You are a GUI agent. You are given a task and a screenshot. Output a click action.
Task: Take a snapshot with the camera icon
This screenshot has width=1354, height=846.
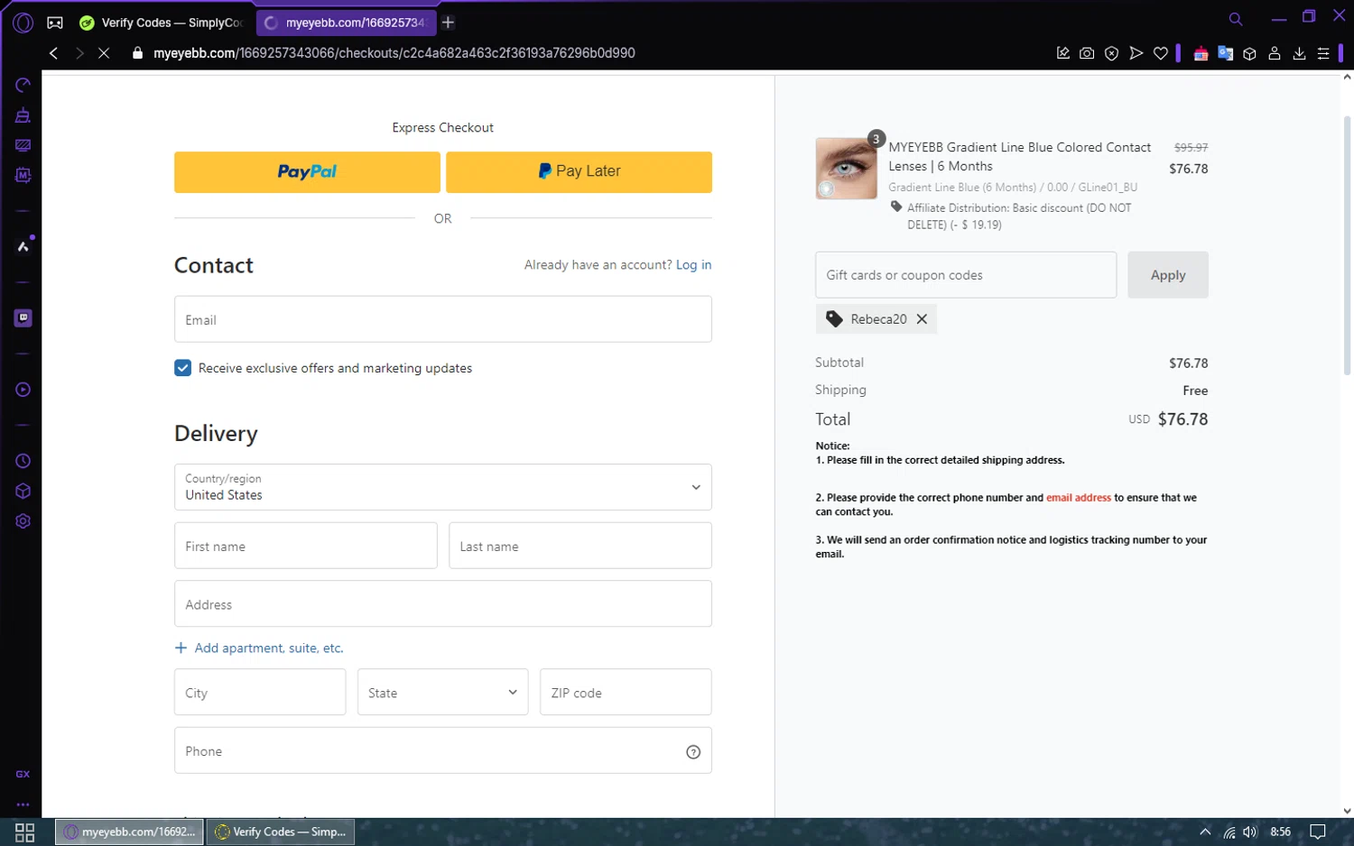1087,53
